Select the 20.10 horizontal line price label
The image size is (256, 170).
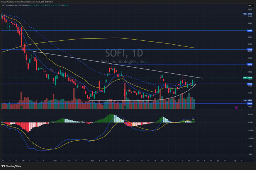(x=250, y=64)
